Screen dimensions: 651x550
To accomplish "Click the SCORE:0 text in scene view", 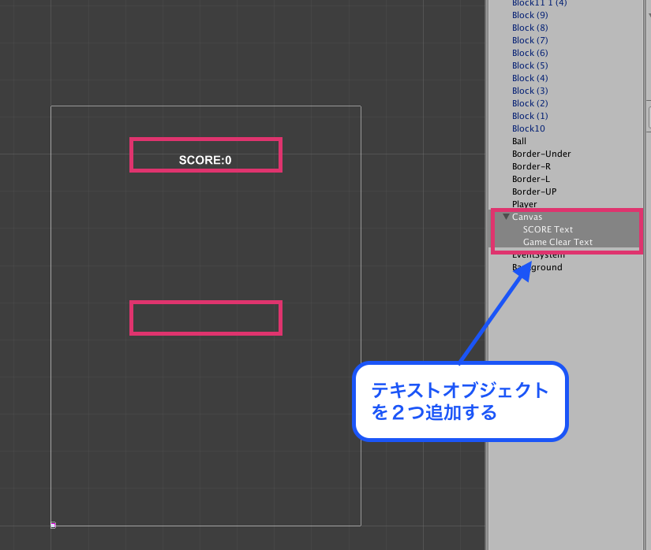I will (x=205, y=160).
